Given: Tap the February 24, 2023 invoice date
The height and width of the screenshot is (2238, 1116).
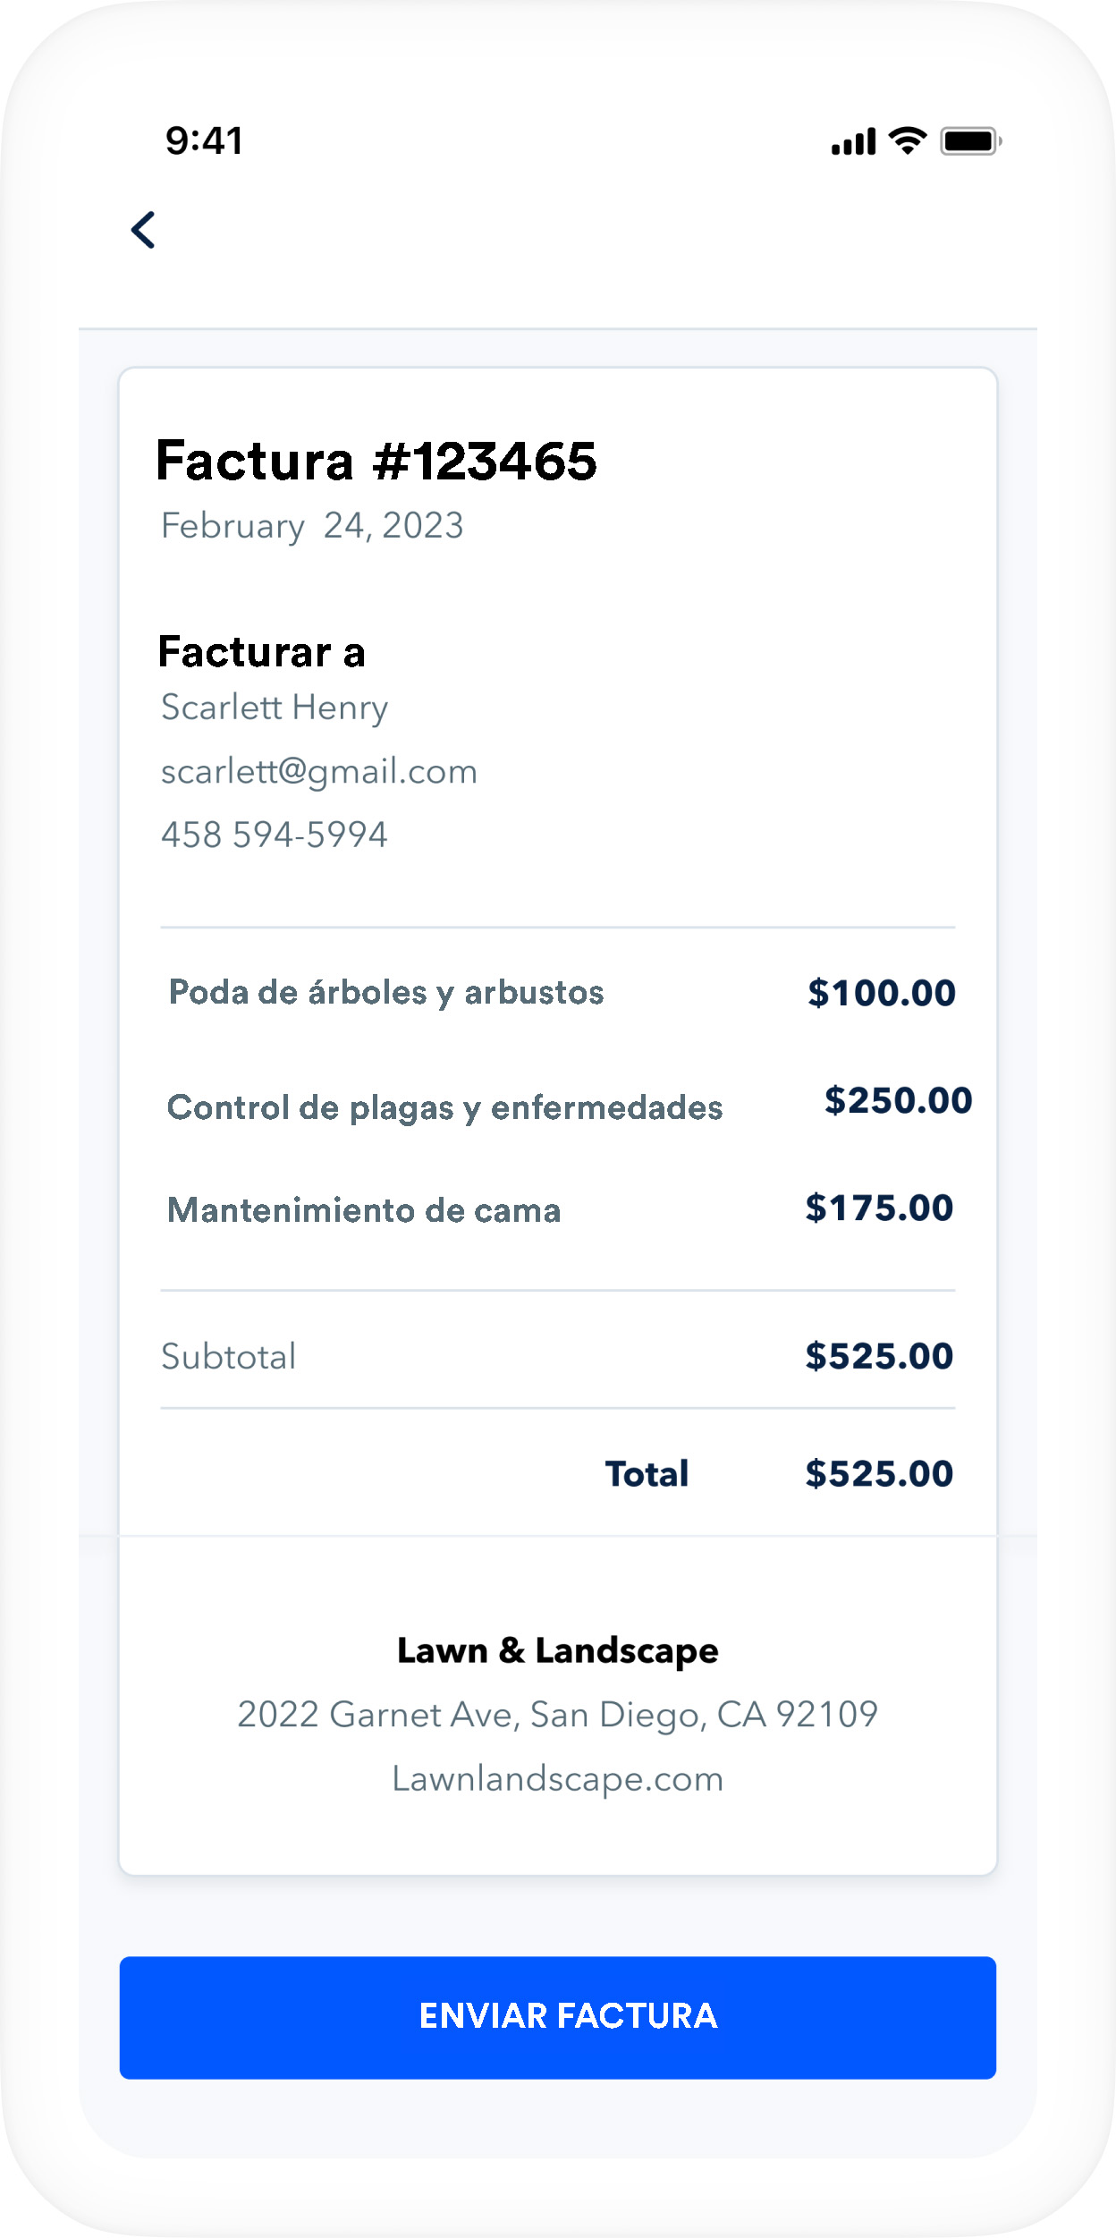Looking at the screenshot, I should (x=312, y=526).
